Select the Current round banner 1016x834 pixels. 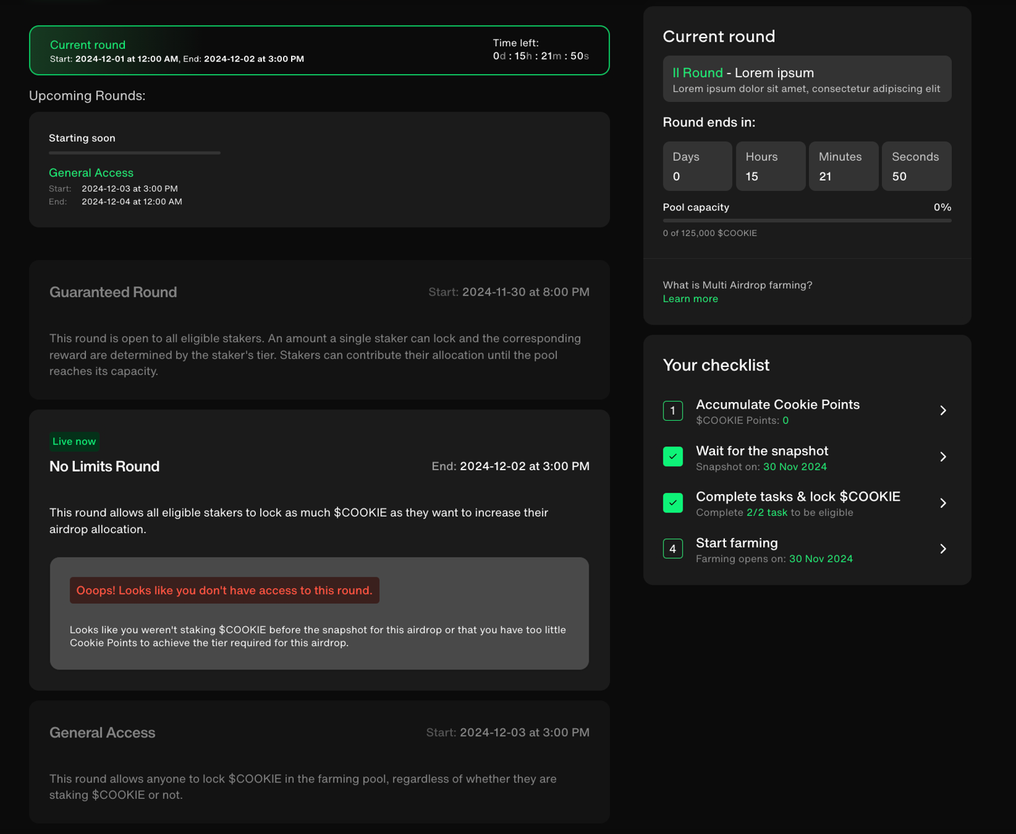[319, 51]
